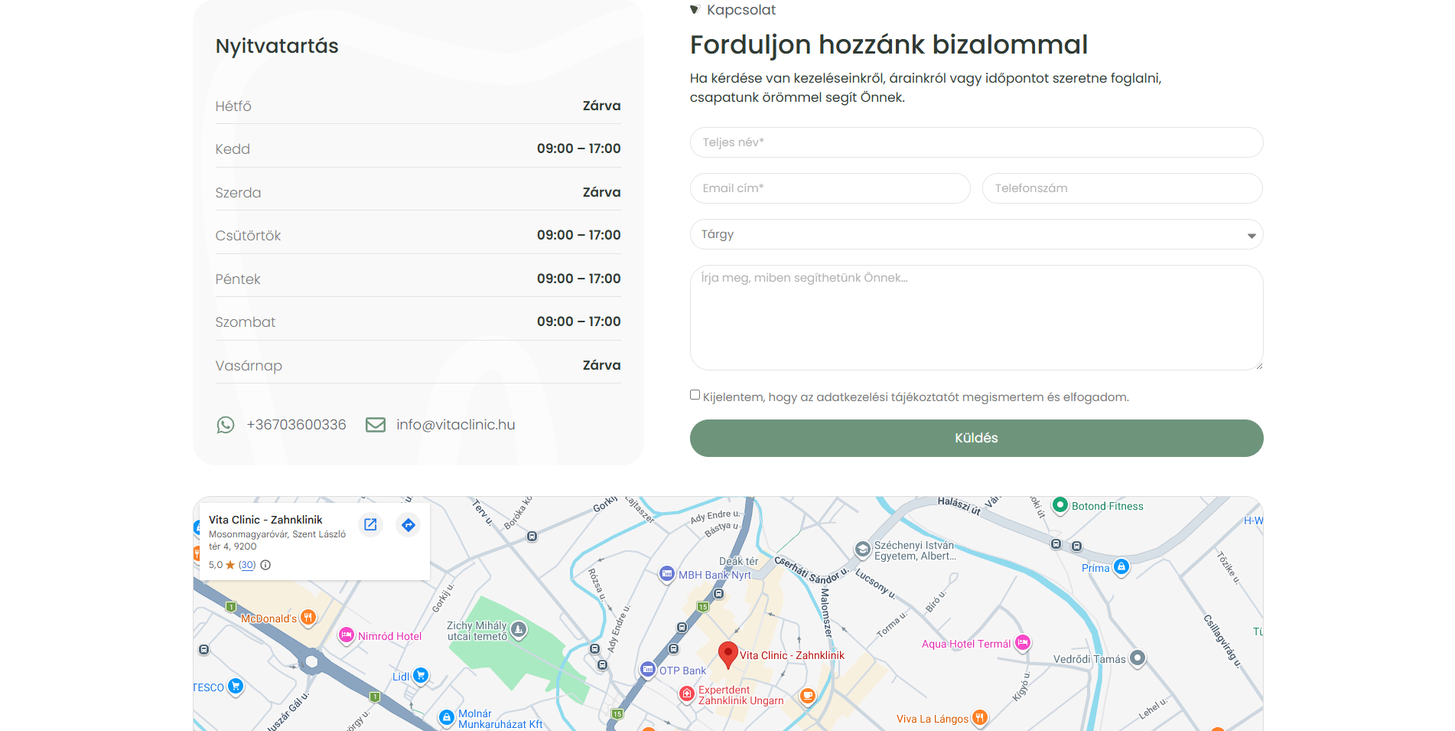Click the OTP Bank map marker
1455x731 pixels.
tap(648, 670)
